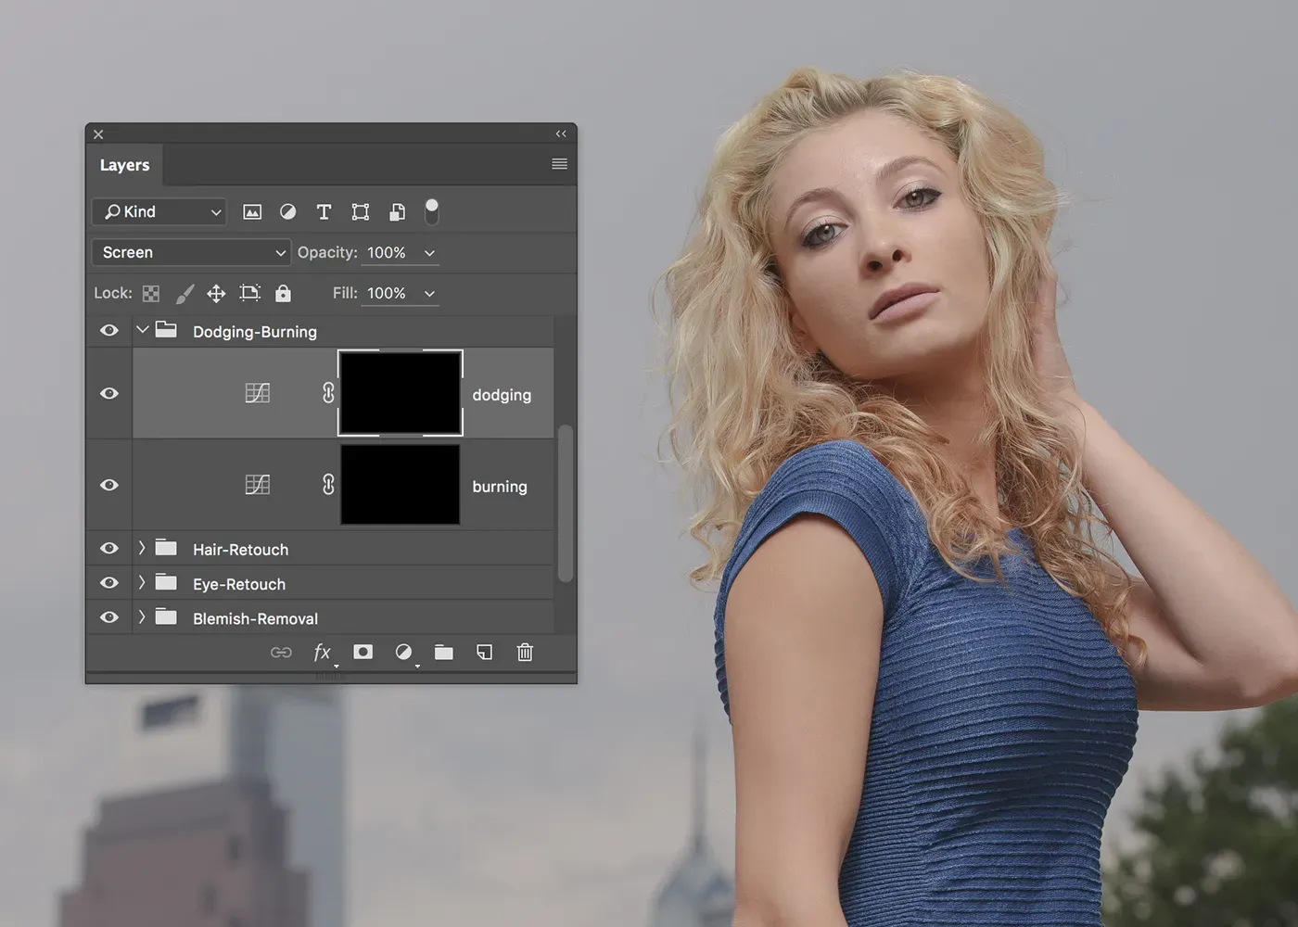Open the Layers panel menu
The width and height of the screenshot is (1298, 927).
(x=559, y=164)
